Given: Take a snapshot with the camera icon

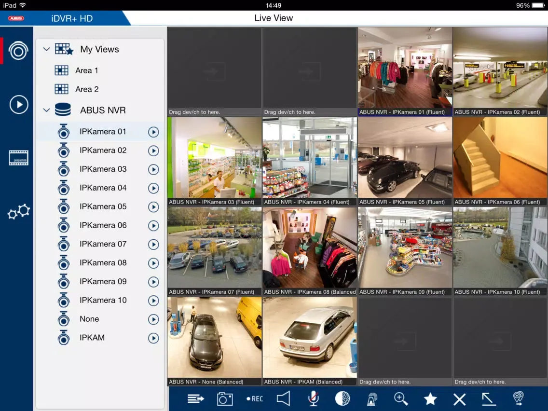Looking at the screenshot, I should tap(225, 399).
